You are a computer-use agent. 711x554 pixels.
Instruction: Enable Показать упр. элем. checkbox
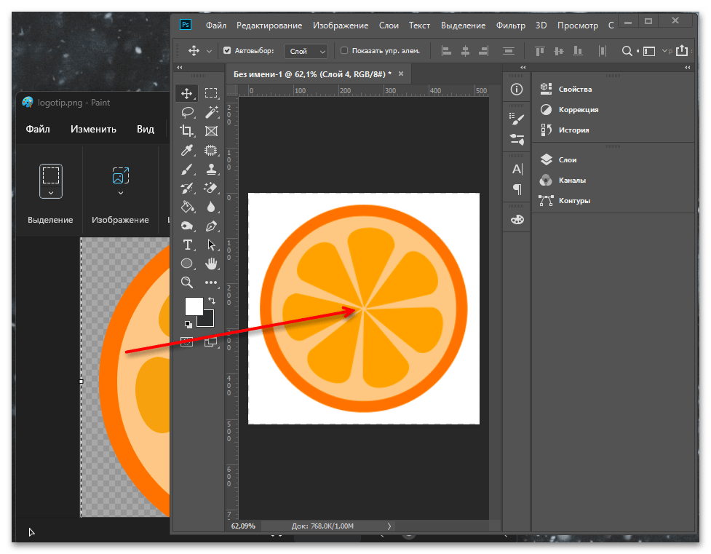click(344, 51)
